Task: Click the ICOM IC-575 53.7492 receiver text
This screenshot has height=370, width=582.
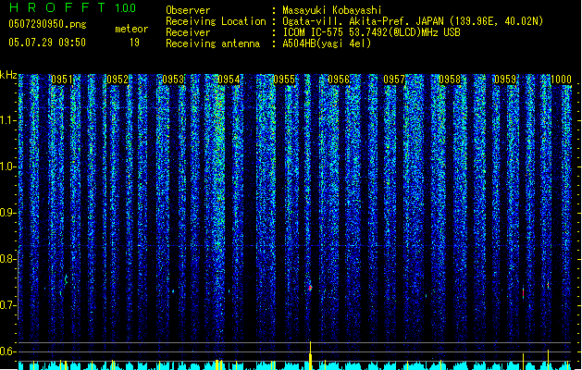Action: [x=372, y=32]
